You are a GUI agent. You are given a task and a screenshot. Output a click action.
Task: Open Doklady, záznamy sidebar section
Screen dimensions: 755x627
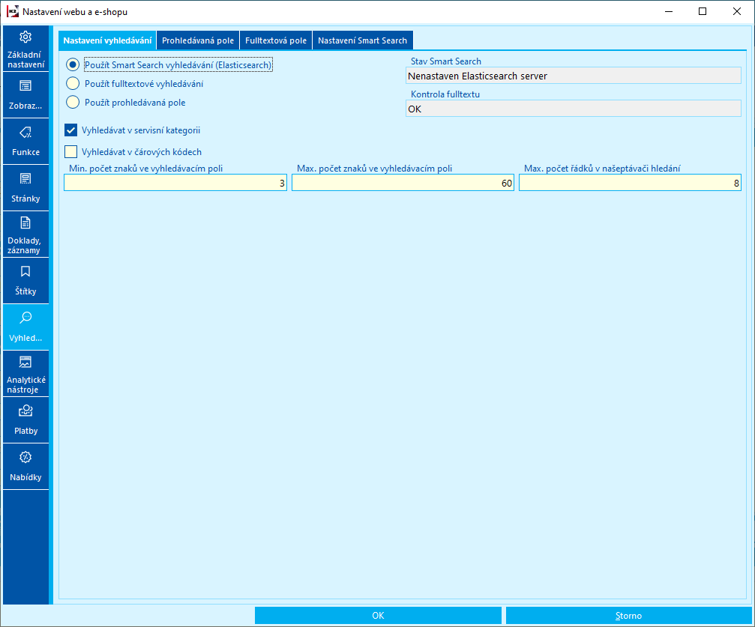coord(25,234)
